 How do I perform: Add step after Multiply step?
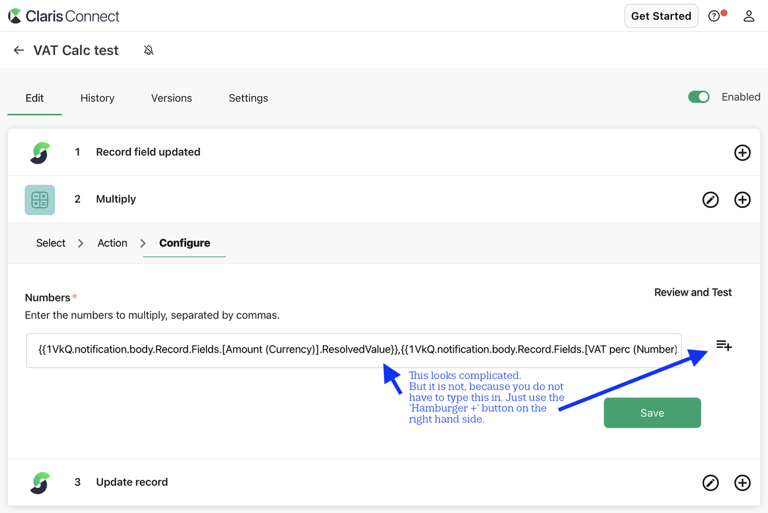[742, 200]
